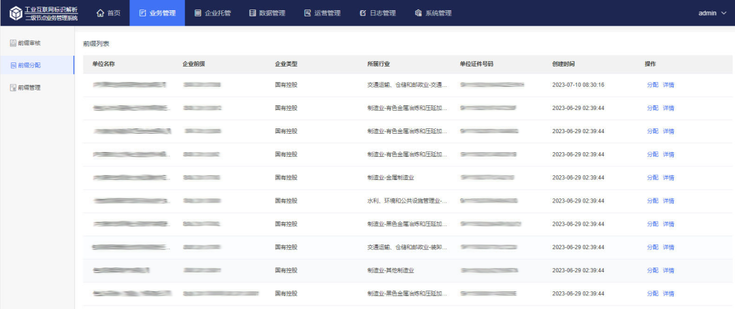Click the 单位证件号码 column header
The width and height of the screenshot is (735, 309).
[x=476, y=64]
